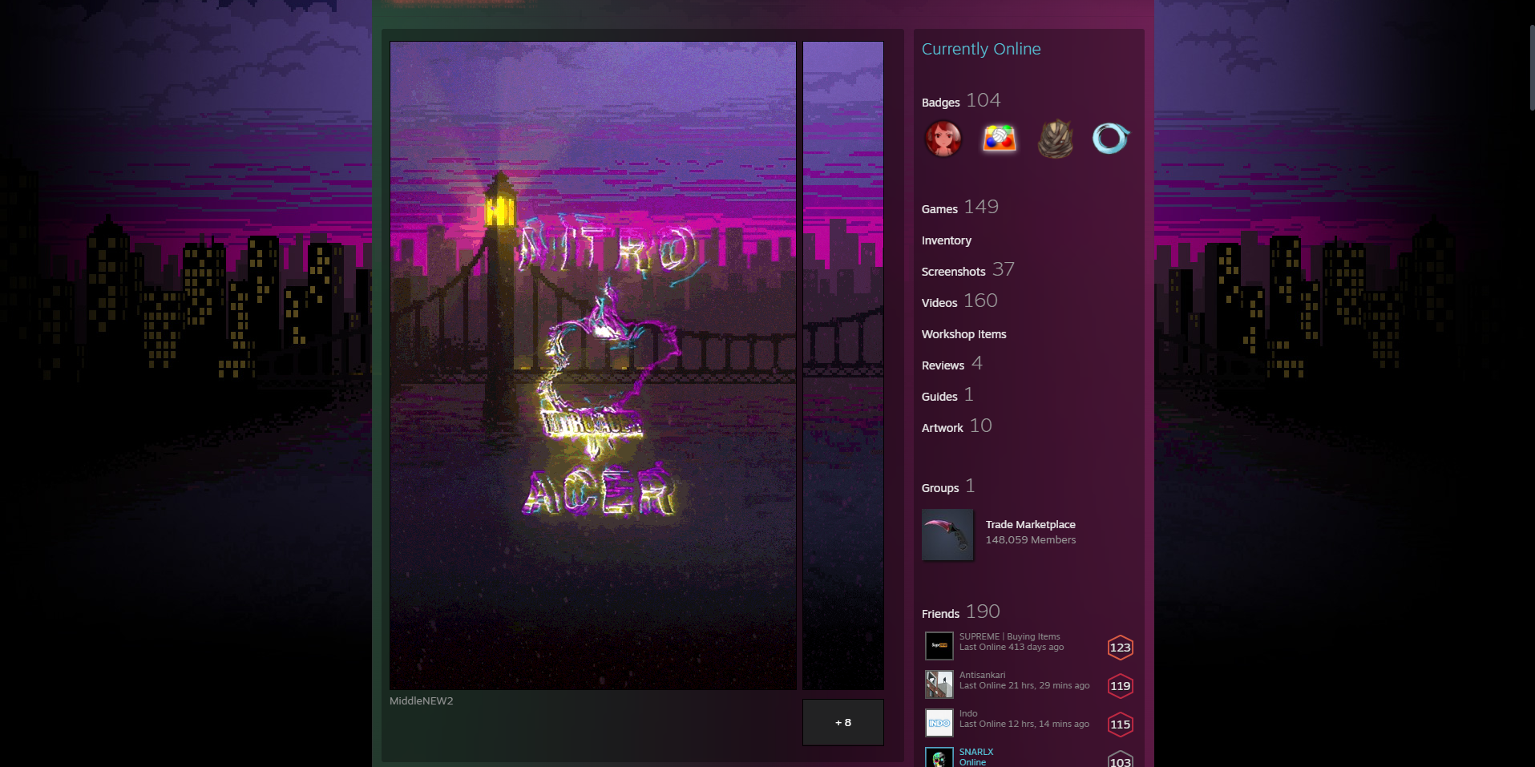Screen dimensions: 1535x767
Task: Click the Currently Online status text
Action: (x=981, y=49)
